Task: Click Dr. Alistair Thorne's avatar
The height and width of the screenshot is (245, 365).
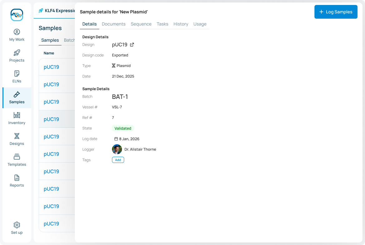Action: point(117,149)
